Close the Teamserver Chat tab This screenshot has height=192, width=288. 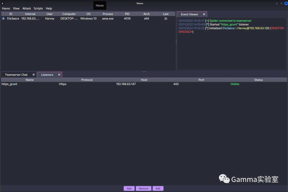34,75
